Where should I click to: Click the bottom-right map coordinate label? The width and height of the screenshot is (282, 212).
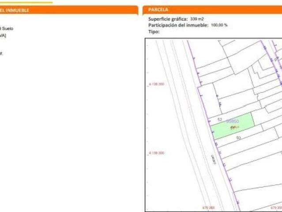[276, 207]
